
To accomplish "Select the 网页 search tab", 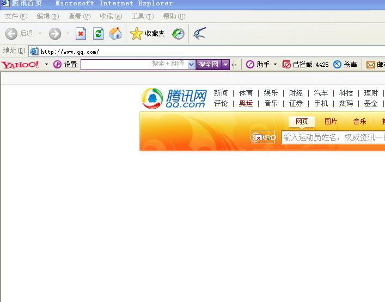I will 302,122.
